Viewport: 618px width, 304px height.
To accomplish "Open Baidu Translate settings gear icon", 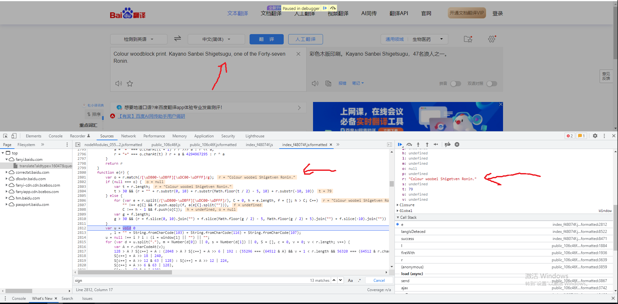I will click(x=492, y=39).
